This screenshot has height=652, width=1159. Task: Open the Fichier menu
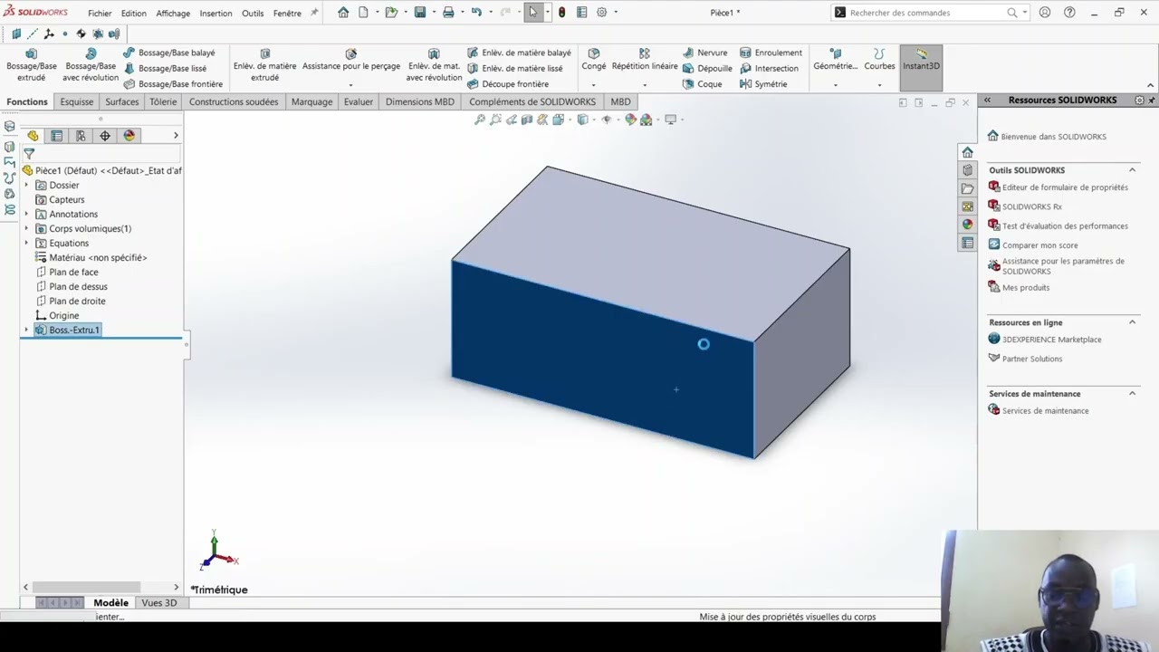(100, 13)
